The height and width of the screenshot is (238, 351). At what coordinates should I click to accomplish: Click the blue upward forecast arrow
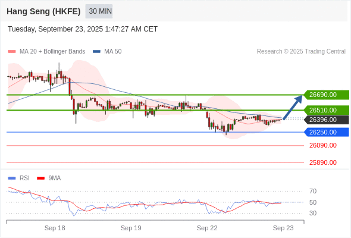(293, 108)
